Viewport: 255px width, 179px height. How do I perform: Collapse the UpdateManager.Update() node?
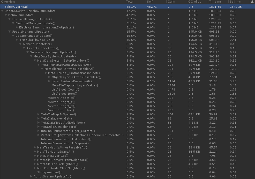pyautogui.click(x=9, y=32)
